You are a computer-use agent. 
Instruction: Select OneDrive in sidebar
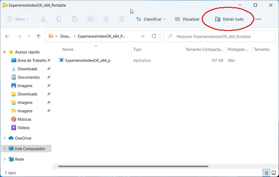(23, 138)
